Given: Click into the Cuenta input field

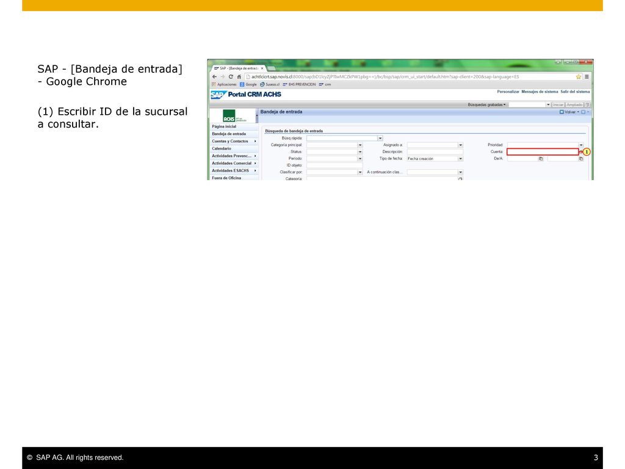Looking at the screenshot, I should pyautogui.click(x=543, y=152).
